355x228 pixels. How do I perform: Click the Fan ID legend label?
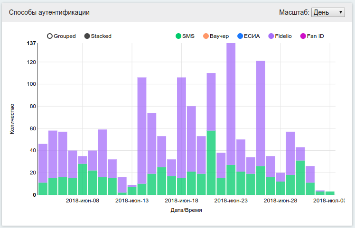coord(316,36)
